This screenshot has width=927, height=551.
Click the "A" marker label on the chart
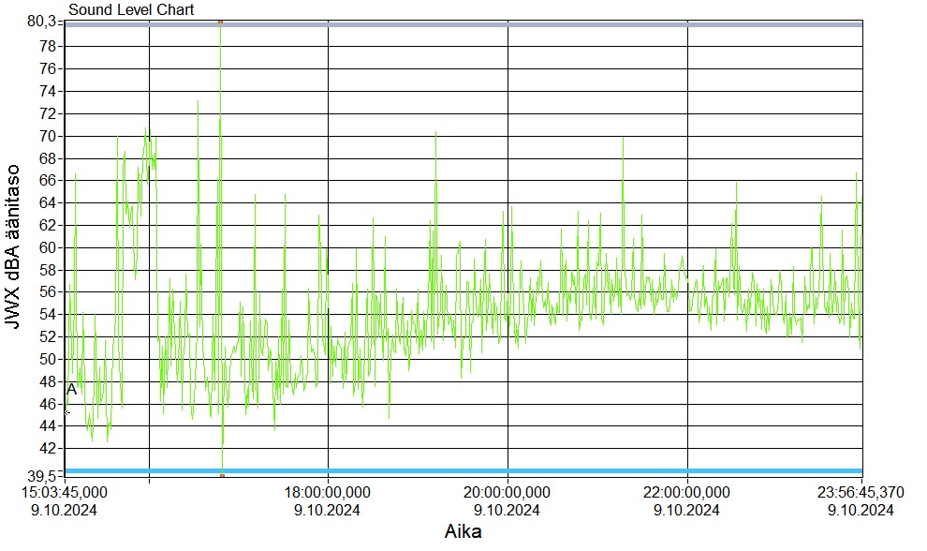tap(71, 390)
